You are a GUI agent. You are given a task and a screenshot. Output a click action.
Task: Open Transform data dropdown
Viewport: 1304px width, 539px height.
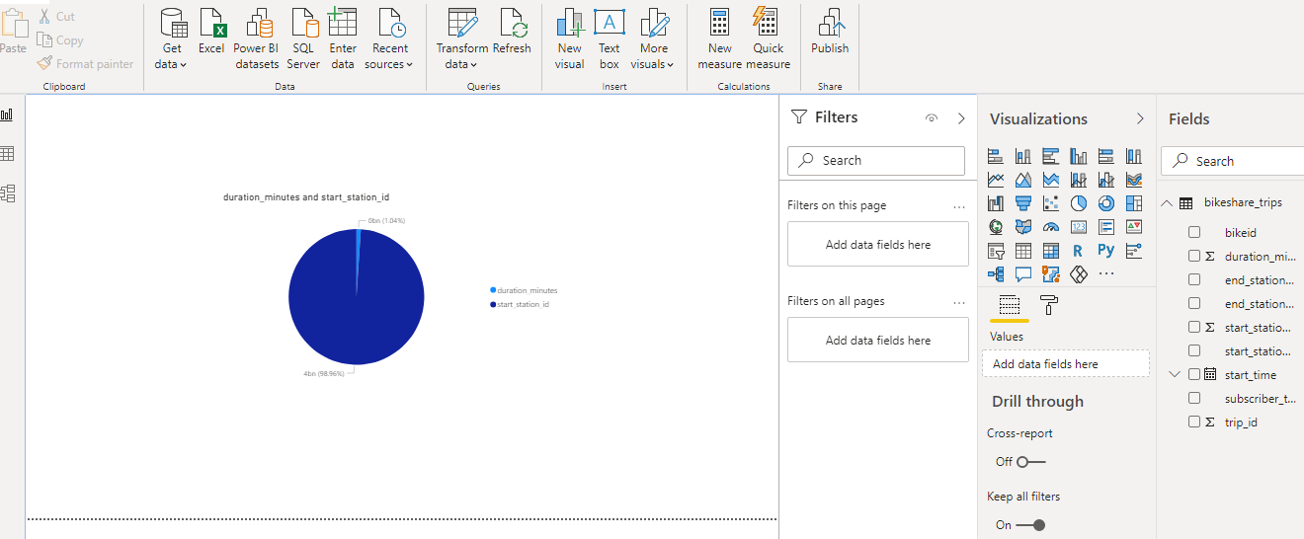click(461, 38)
